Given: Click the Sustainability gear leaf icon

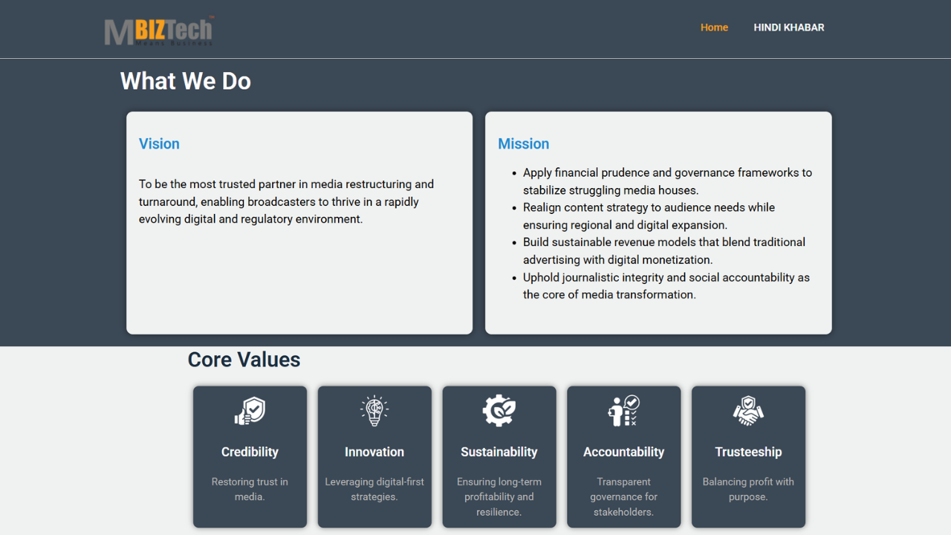Looking at the screenshot, I should [x=499, y=411].
